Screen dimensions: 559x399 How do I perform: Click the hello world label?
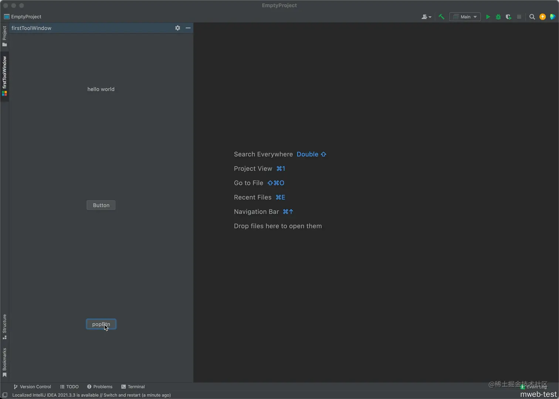point(101,89)
